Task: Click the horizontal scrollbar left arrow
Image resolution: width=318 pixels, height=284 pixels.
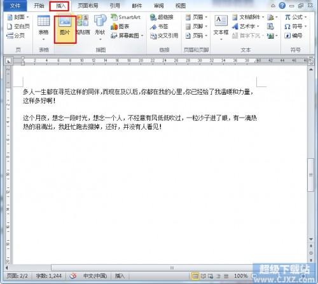Action: (7, 267)
